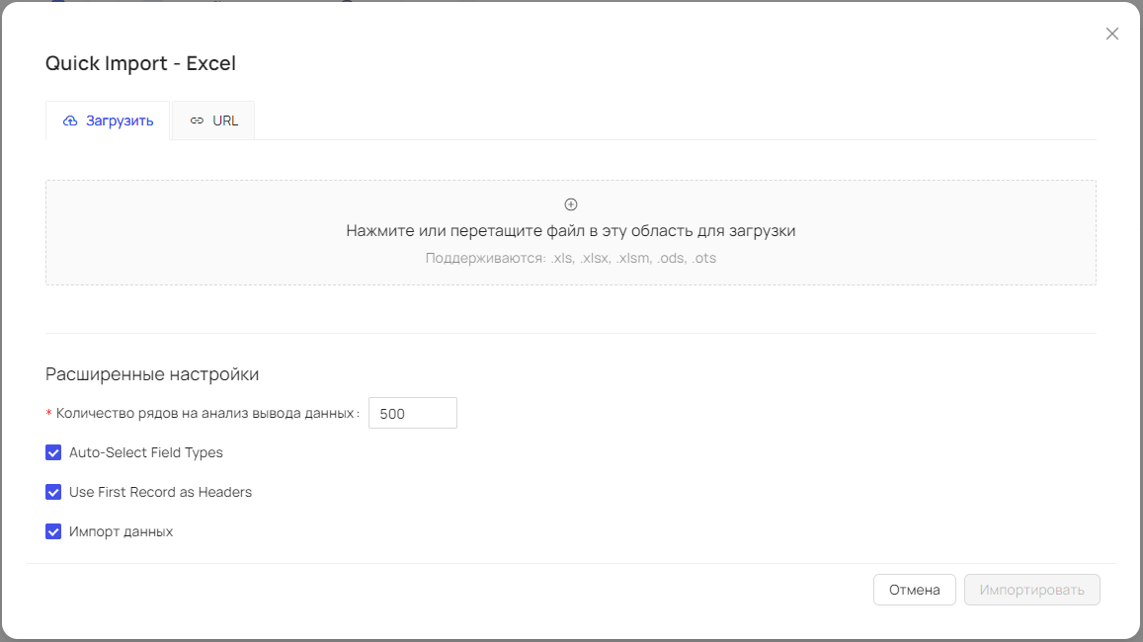Image resolution: width=1143 pixels, height=642 pixels.
Task: Click the Use First Record as Headers label
Action: click(x=160, y=492)
